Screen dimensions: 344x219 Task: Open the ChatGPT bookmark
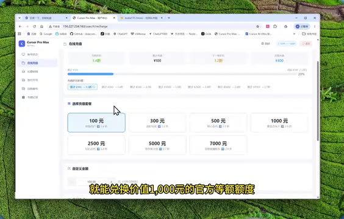[x=120, y=34]
